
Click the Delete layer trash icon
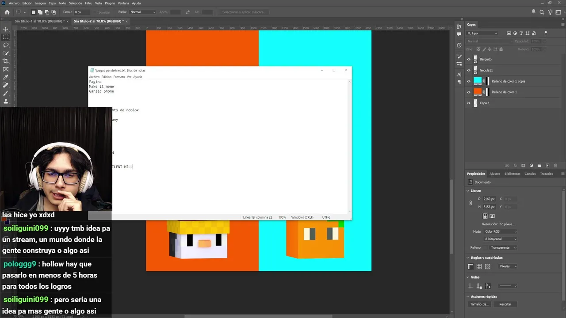click(x=555, y=166)
